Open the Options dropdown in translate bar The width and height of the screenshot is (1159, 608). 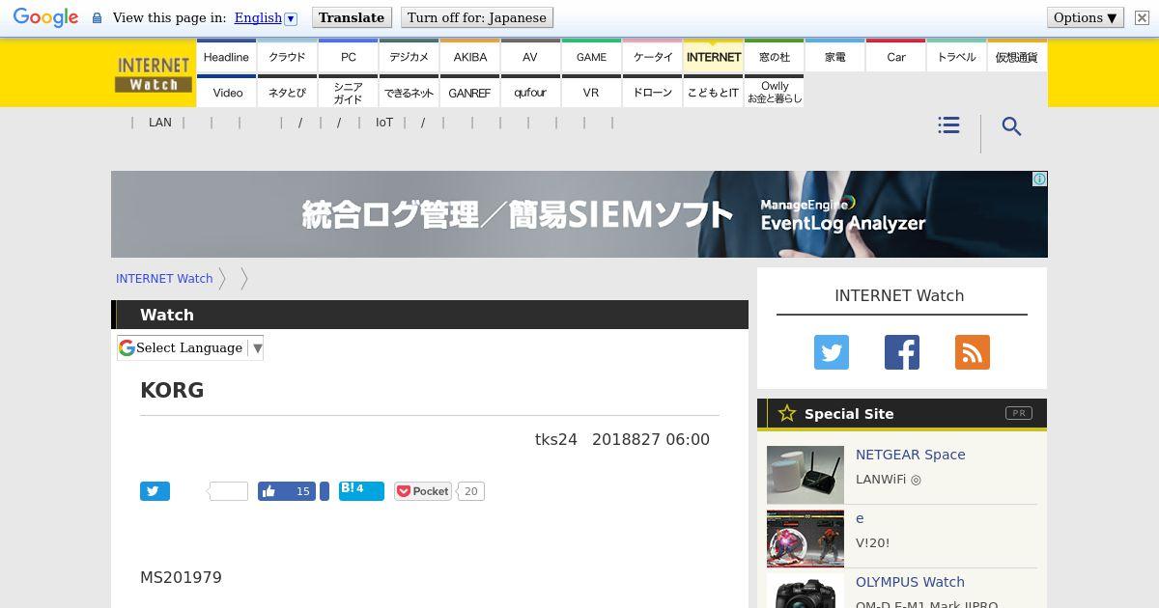click(x=1086, y=17)
